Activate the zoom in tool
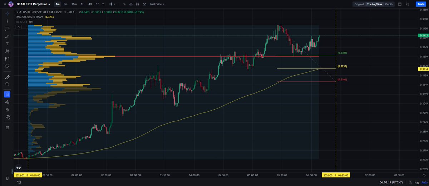The width and height of the screenshot is (429, 186). (x=7, y=84)
